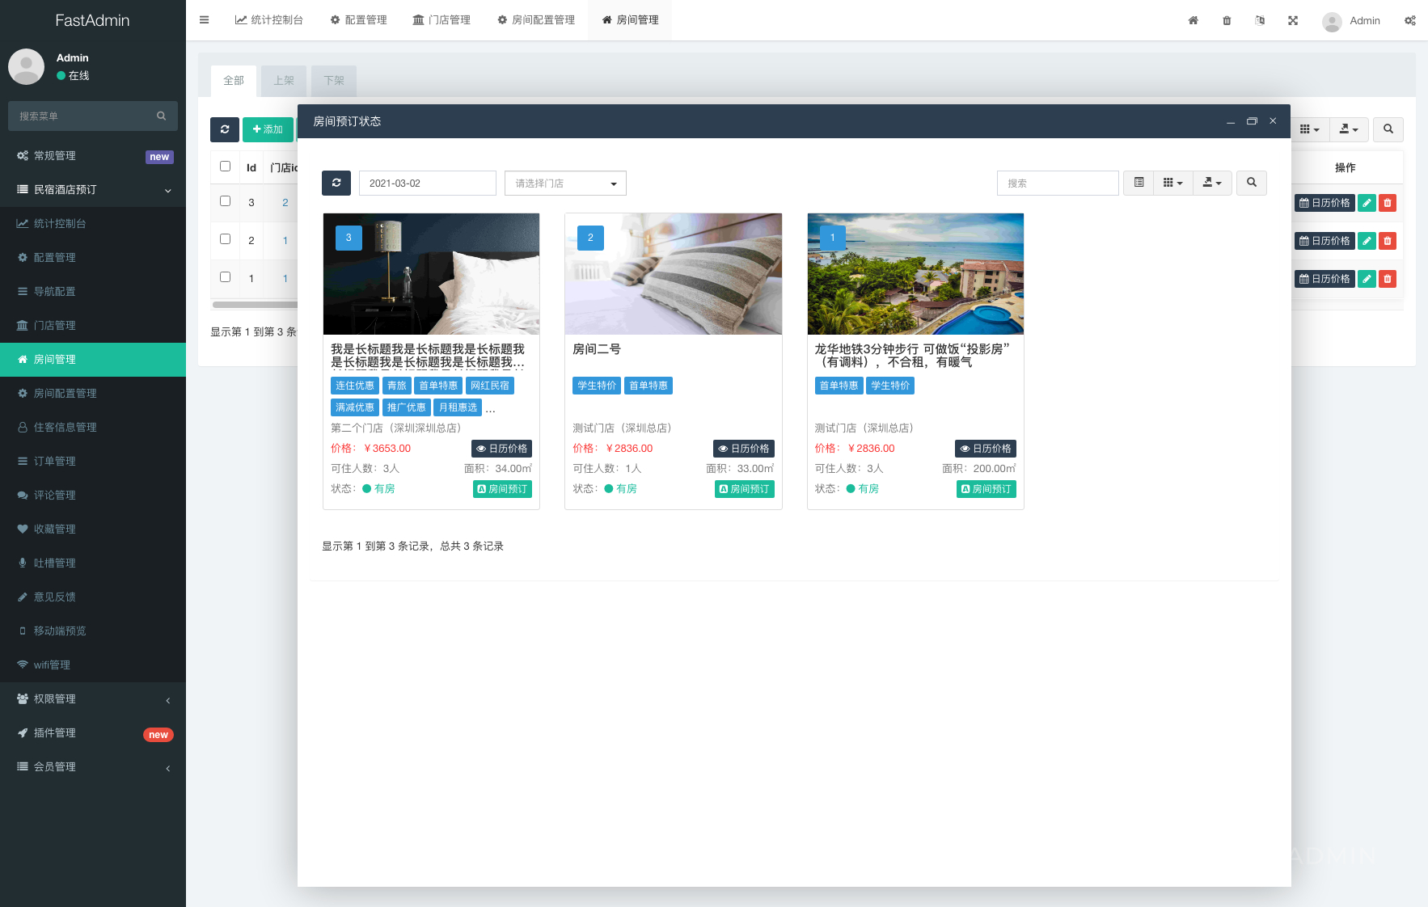Toggle list view icon in dialog toolbar
Screen dimensions: 1428x907
[1139, 183]
